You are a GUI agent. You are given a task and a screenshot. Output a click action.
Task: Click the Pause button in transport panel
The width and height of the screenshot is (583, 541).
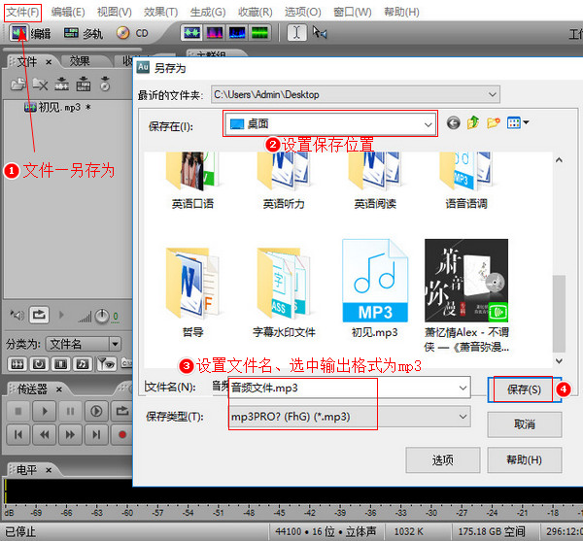[x=70, y=411]
